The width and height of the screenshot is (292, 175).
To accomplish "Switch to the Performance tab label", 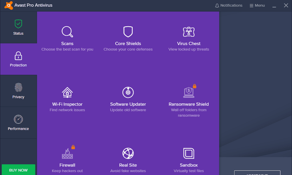I will (18, 129).
